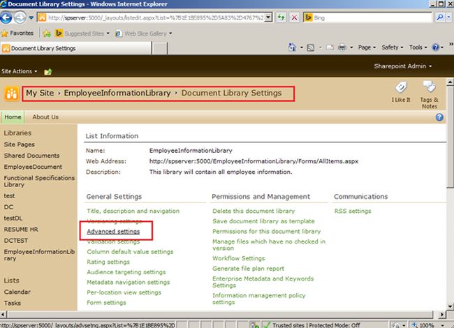Open the Favorites star button
Image resolution: width=454 pixels, height=328 pixels.
tap(17, 33)
